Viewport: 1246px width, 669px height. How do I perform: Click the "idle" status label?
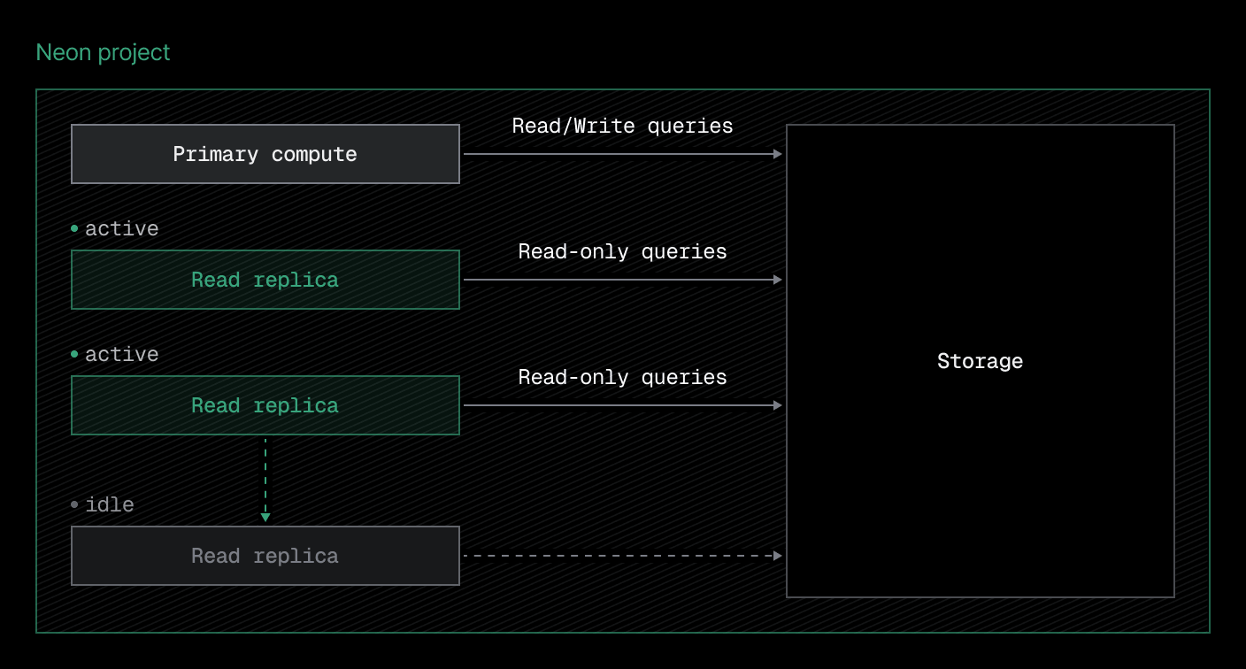tap(110, 504)
